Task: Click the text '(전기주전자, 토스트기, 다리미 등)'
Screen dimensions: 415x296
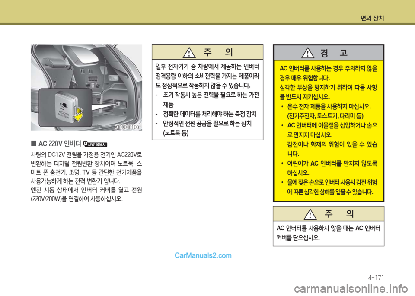Action: click(x=325, y=116)
